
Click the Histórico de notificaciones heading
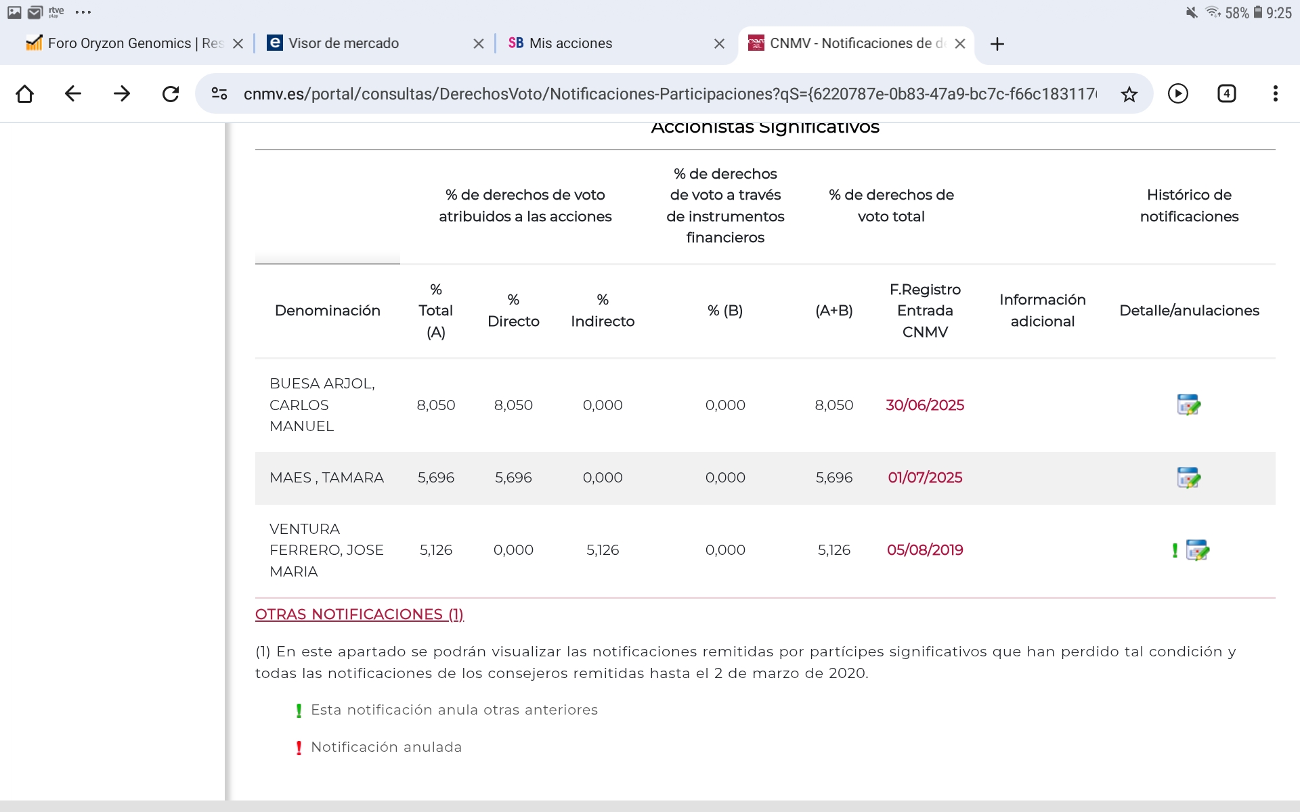1189,206
